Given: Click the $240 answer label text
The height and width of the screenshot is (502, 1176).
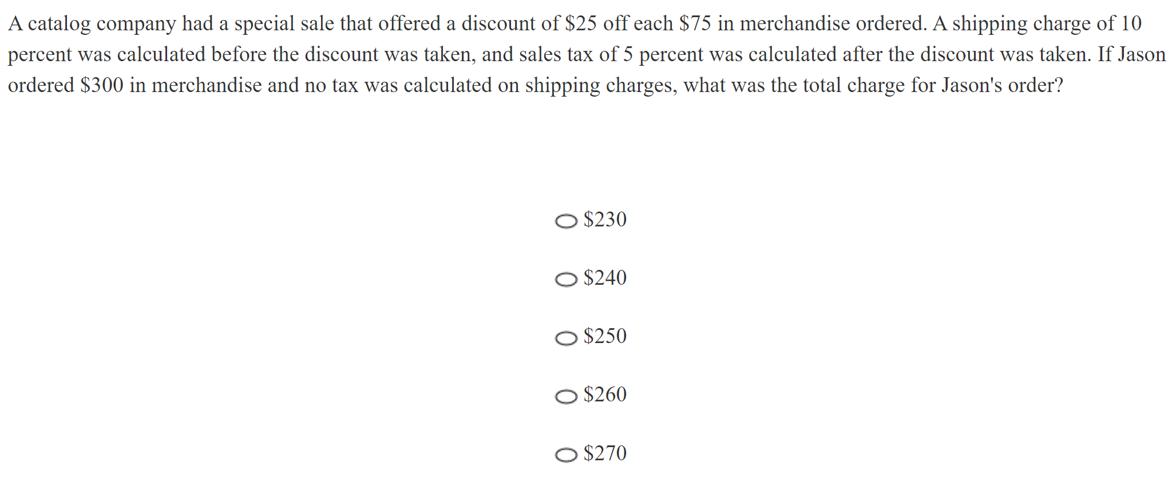Looking at the screenshot, I should [605, 278].
